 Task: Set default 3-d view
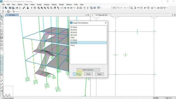click(x=62, y=8)
